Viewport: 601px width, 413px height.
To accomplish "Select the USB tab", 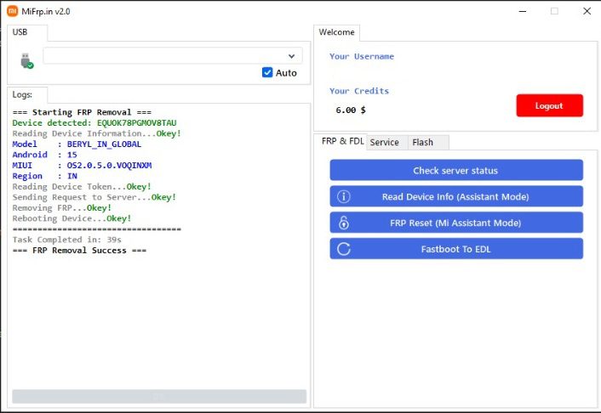I will (x=20, y=32).
